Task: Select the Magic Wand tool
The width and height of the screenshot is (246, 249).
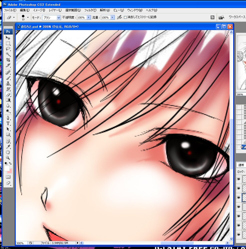Action: tap(8, 54)
